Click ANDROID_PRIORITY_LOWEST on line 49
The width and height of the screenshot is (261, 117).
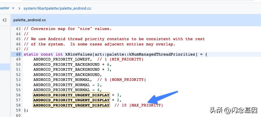[x=62, y=59]
